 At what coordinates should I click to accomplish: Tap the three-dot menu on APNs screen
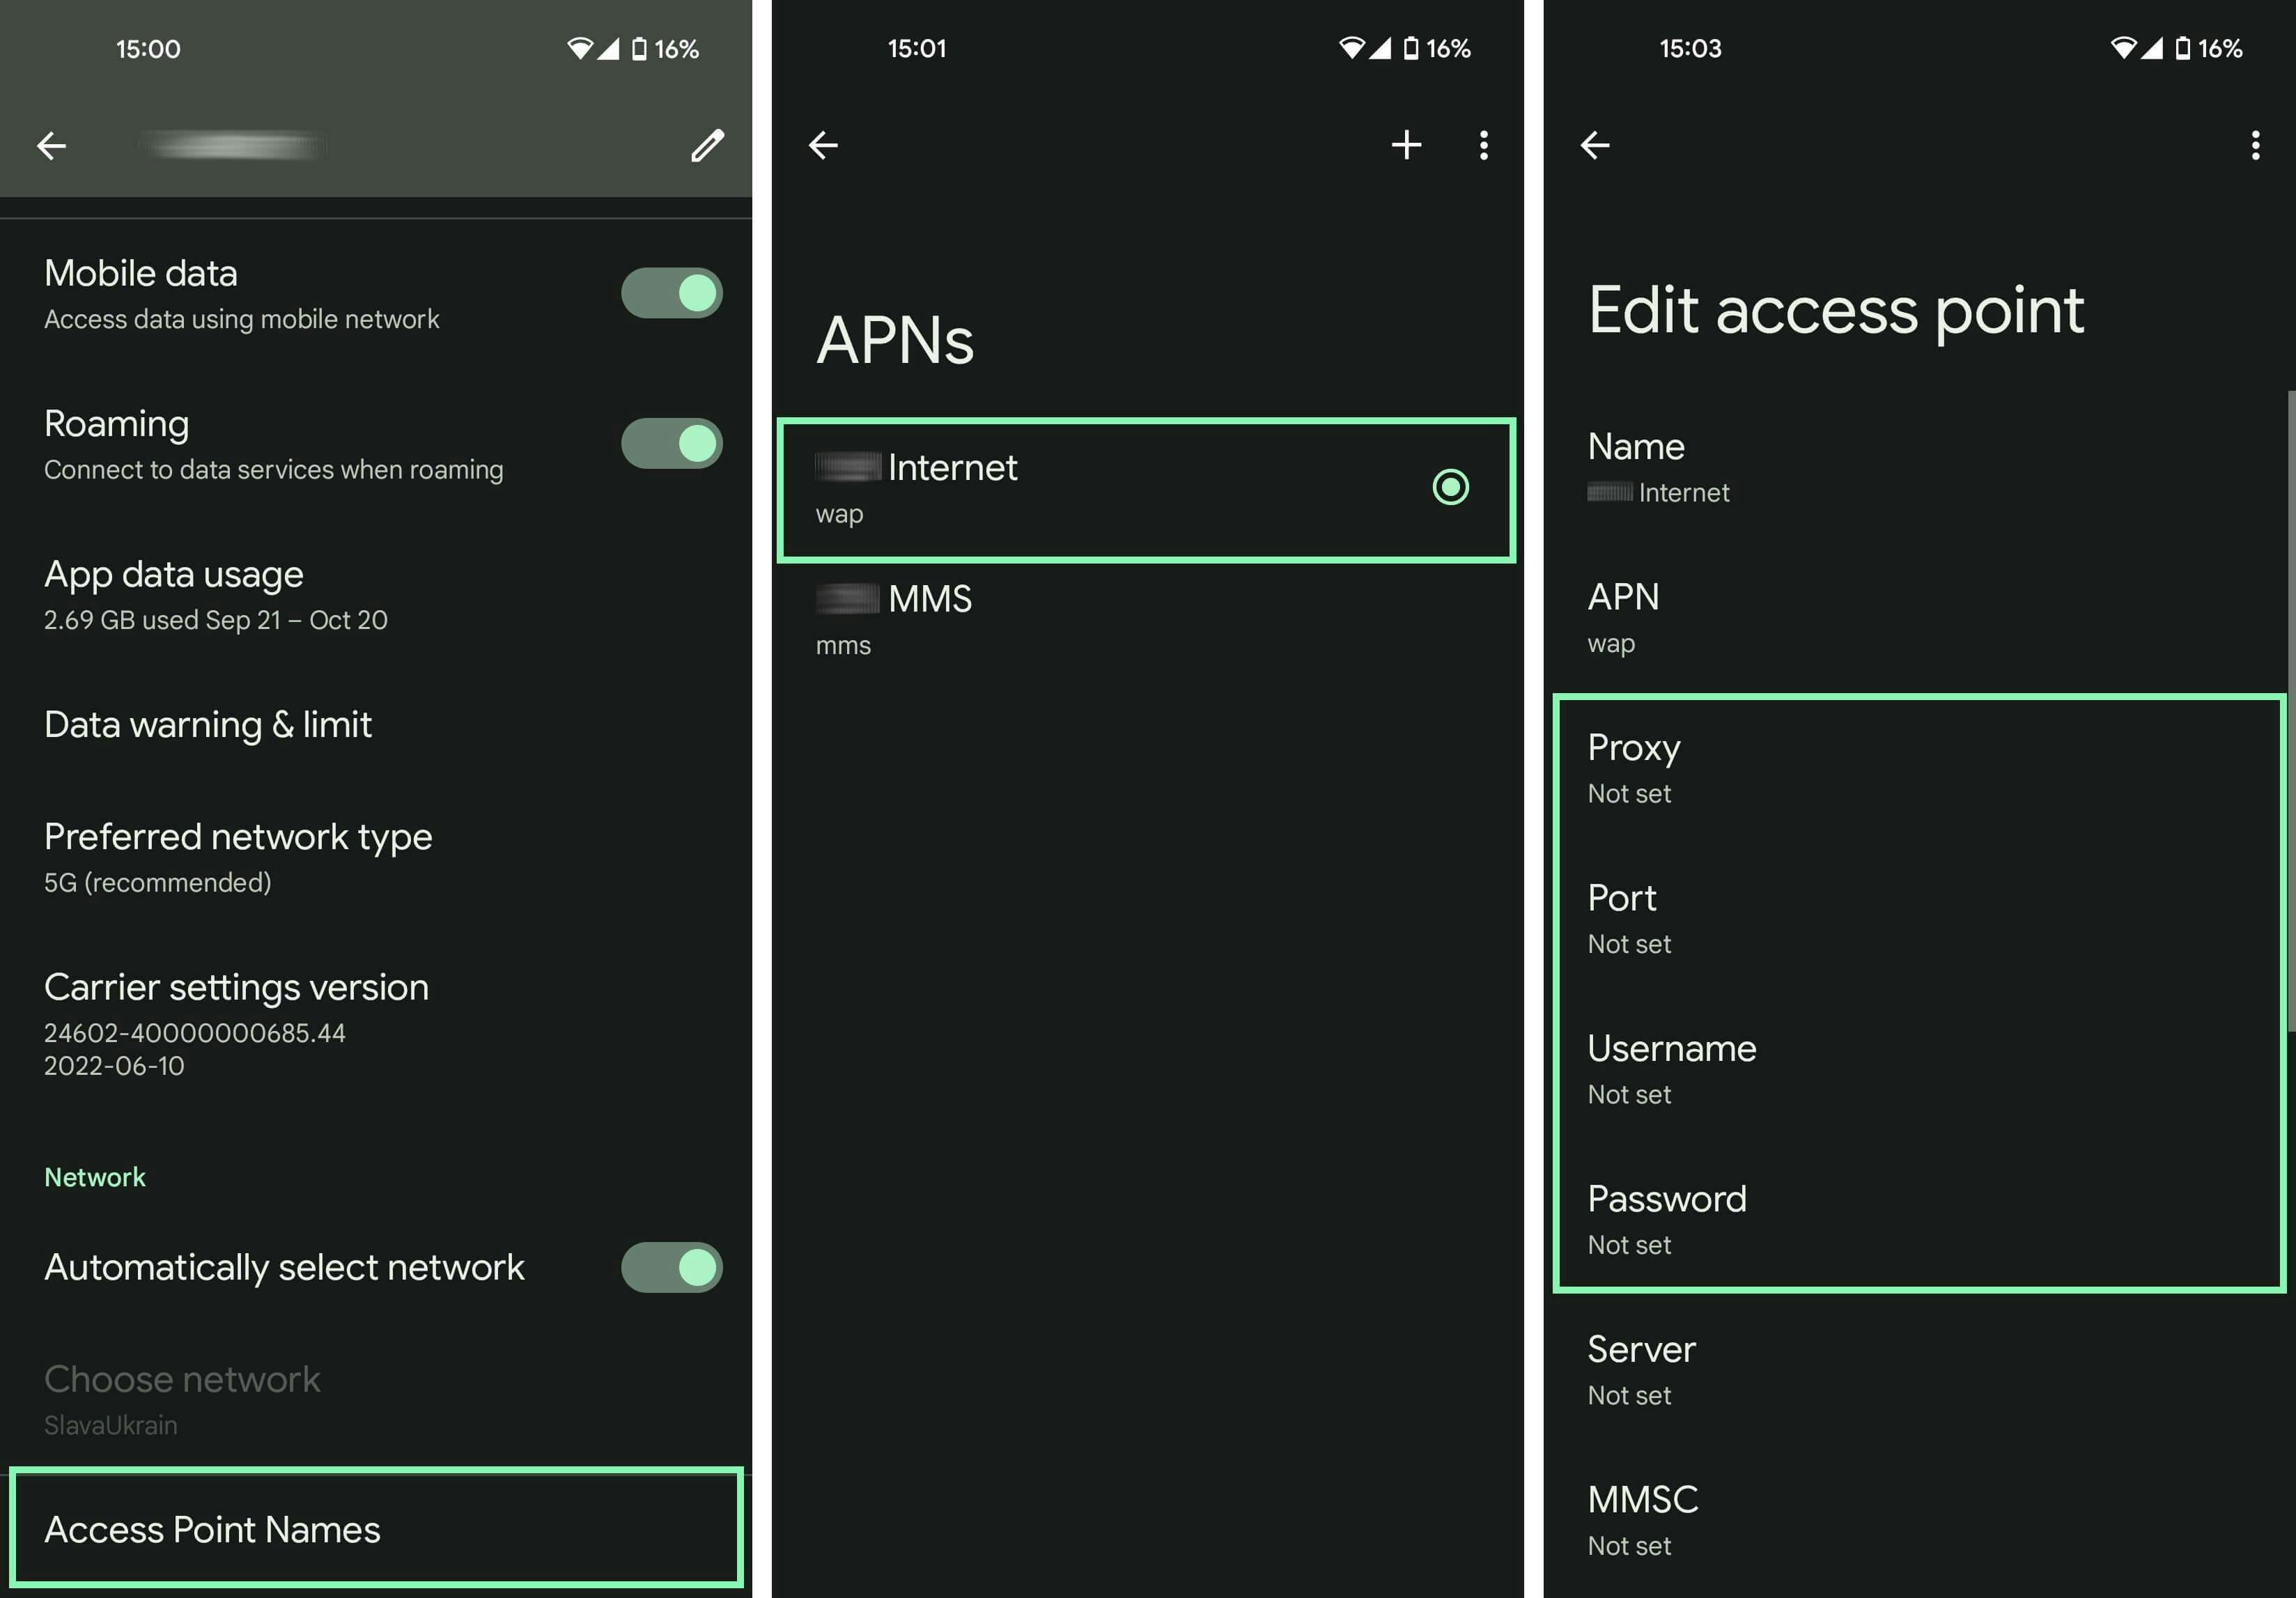pyautogui.click(x=1484, y=145)
